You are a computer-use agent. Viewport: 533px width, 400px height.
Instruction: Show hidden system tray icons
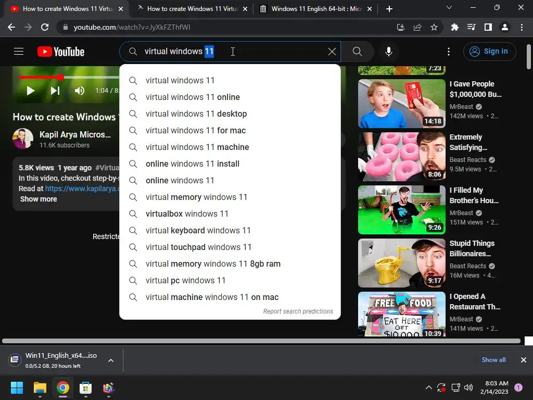(x=429, y=387)
